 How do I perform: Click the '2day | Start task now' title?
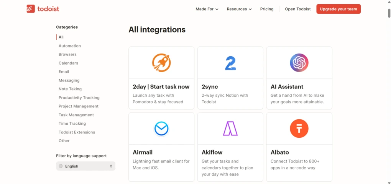161,87
